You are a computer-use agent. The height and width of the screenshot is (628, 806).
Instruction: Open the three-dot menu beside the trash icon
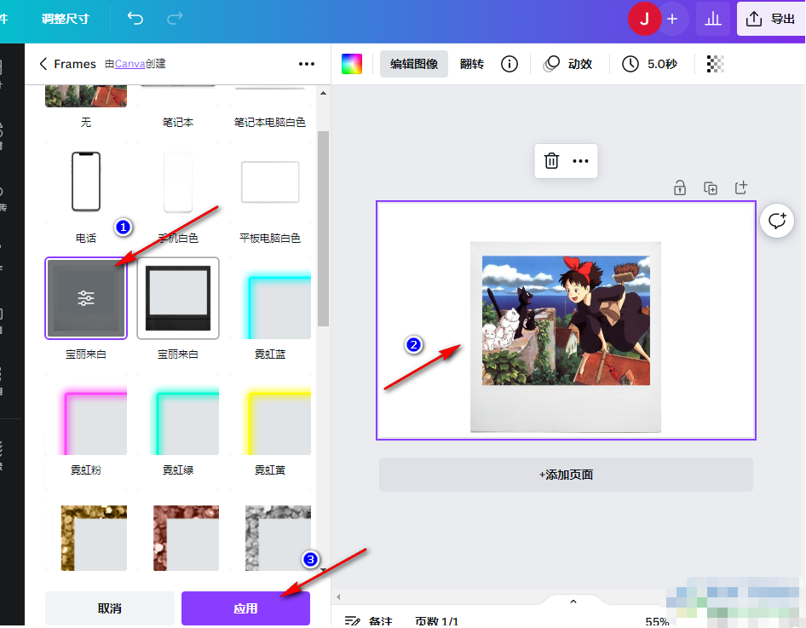(x=580, y=160)
